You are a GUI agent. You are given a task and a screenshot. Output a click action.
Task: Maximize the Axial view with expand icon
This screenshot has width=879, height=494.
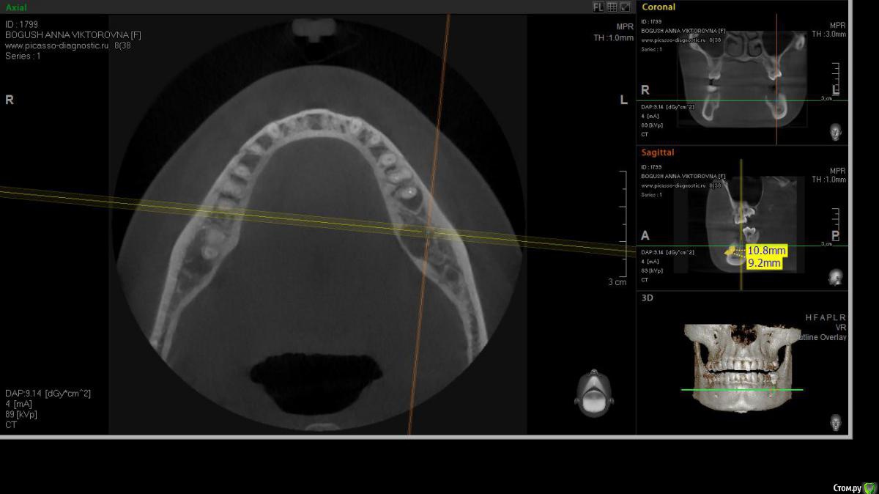point(625,7)
